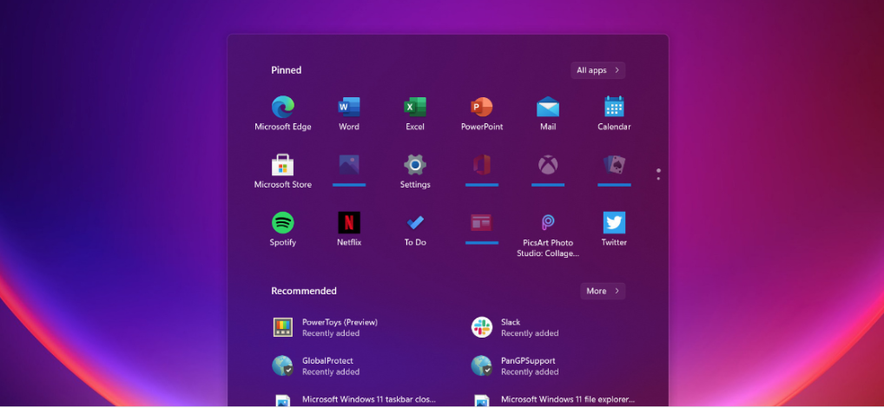Expand the All apps chevron arrow
The height and width of the screenshot is (408, 884).
click(617, 70)
